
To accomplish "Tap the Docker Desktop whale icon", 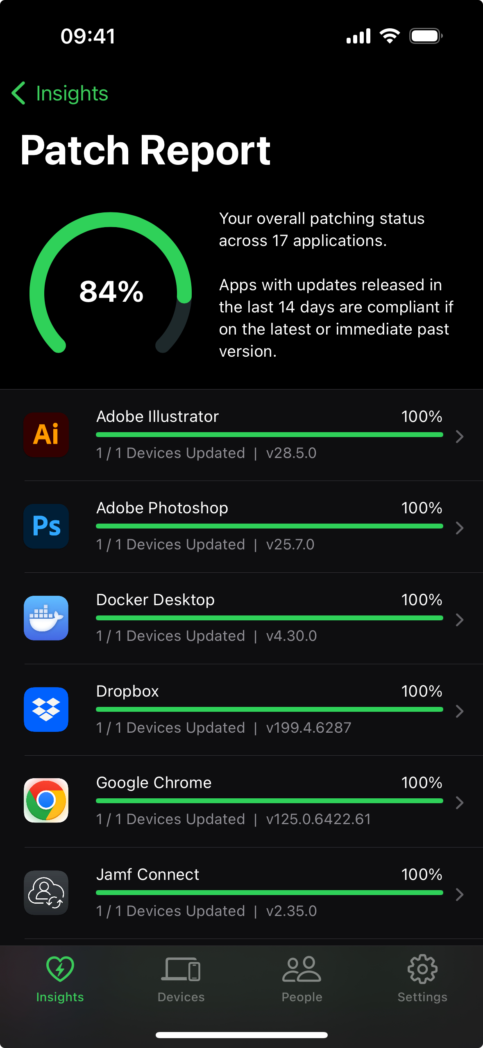I will pos(46,618).
